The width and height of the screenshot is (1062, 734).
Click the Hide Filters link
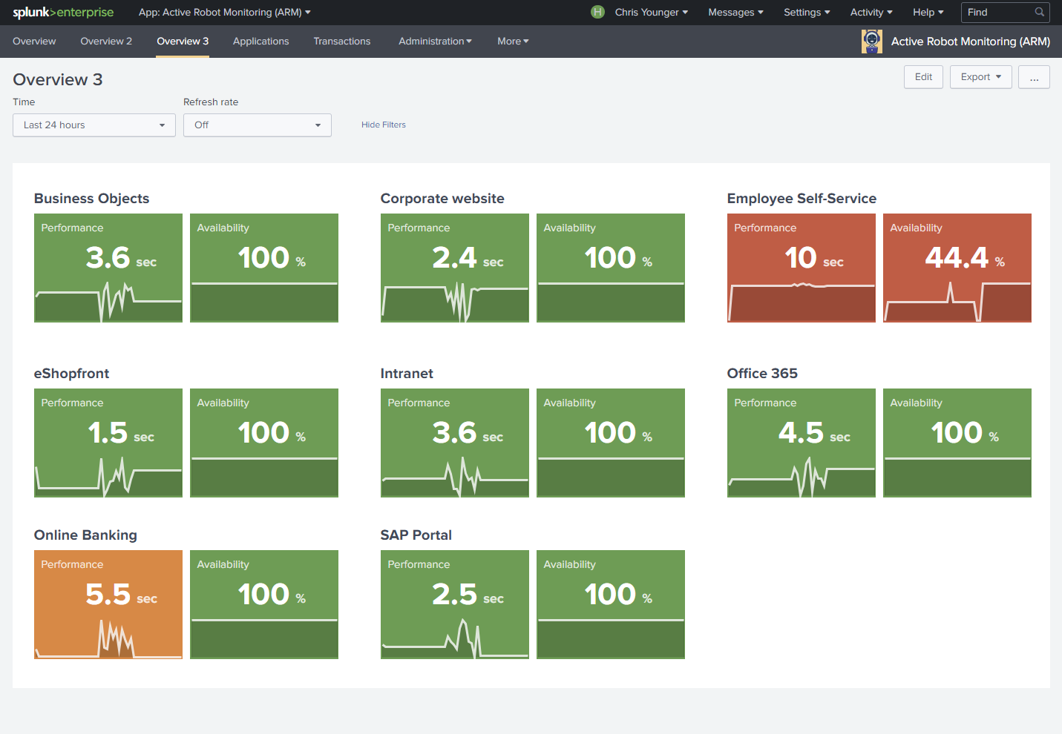(384, 125)
